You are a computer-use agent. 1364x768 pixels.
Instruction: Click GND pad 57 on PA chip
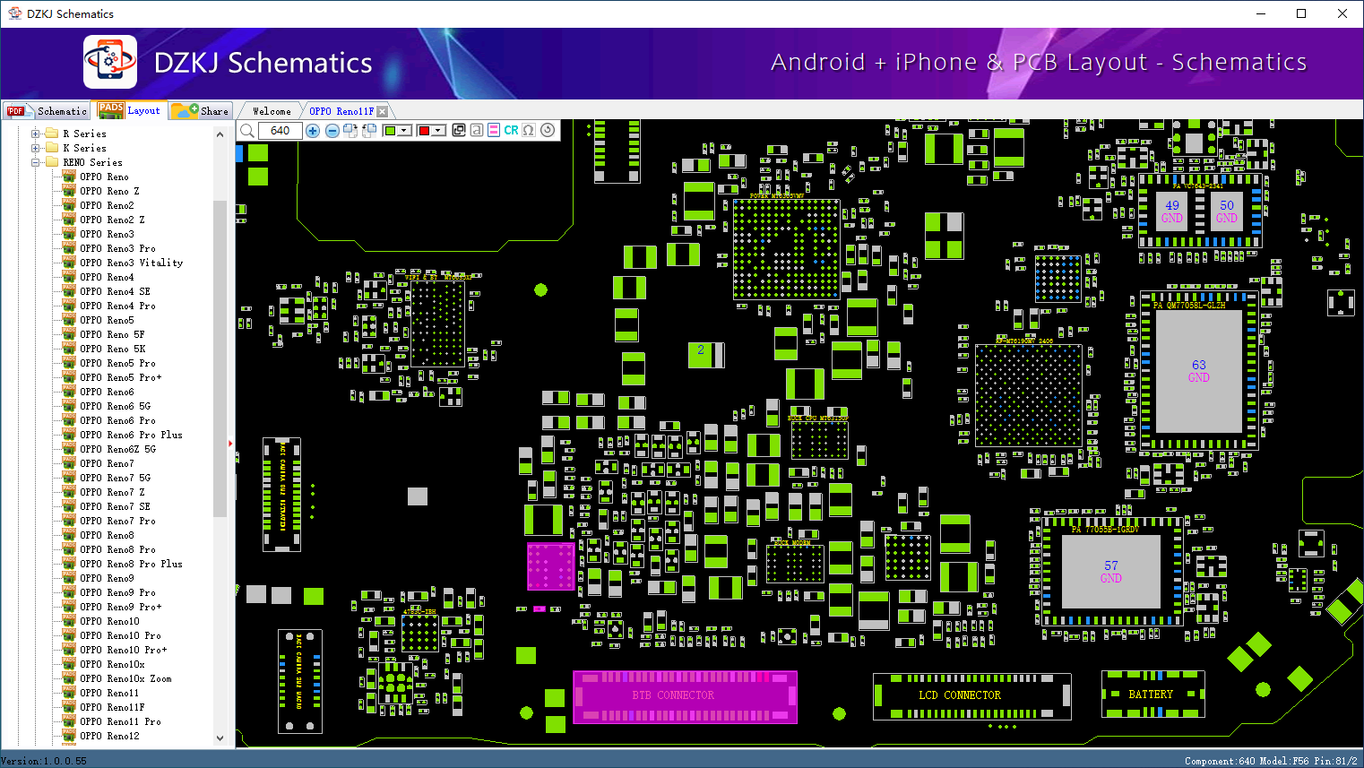coord(1111,572)
